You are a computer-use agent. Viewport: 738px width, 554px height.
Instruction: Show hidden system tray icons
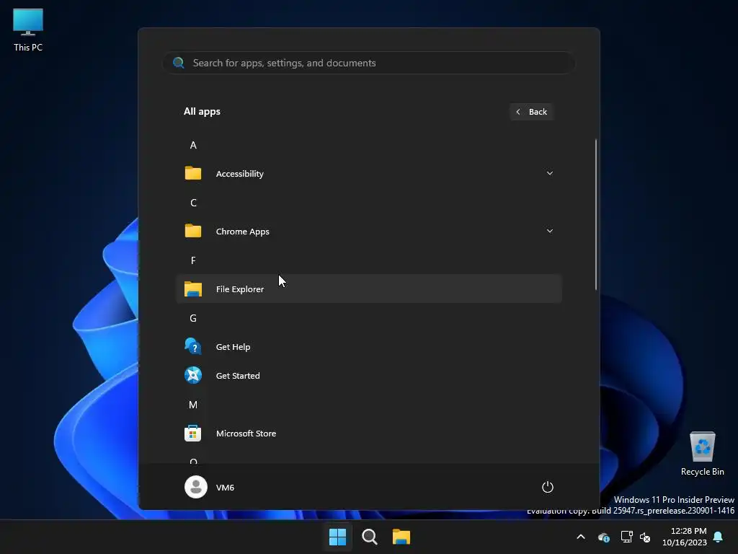(581, 537)
